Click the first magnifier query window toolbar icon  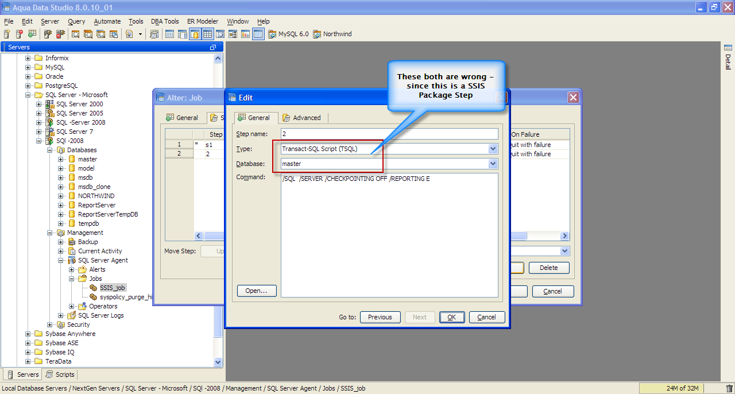[x=76, y=34]
